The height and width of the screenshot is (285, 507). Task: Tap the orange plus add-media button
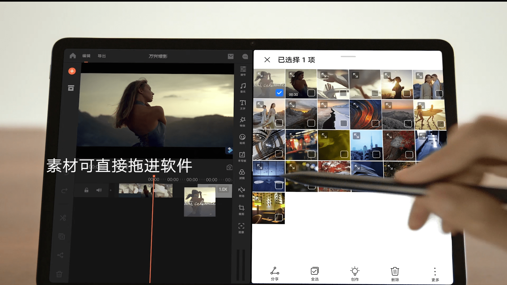click(x=72, y=71)
